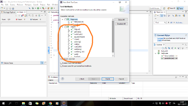The height and width of the screenshot is (106, 188).
Task: Open the Java EE perspective icon
Action: [172, 8]
